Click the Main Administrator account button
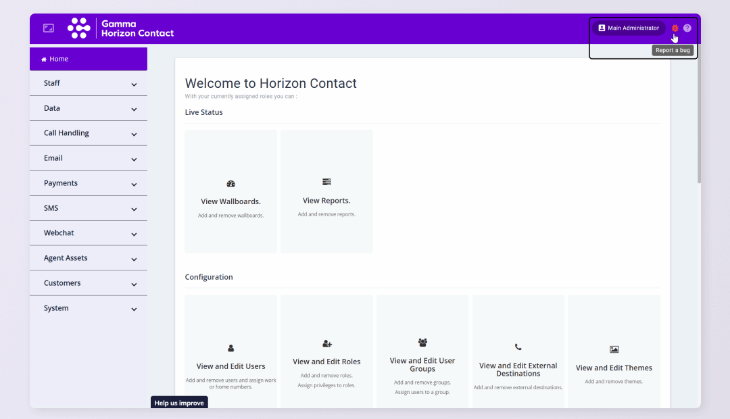Viewport: 730px width, 419px height. click(629, 28)
